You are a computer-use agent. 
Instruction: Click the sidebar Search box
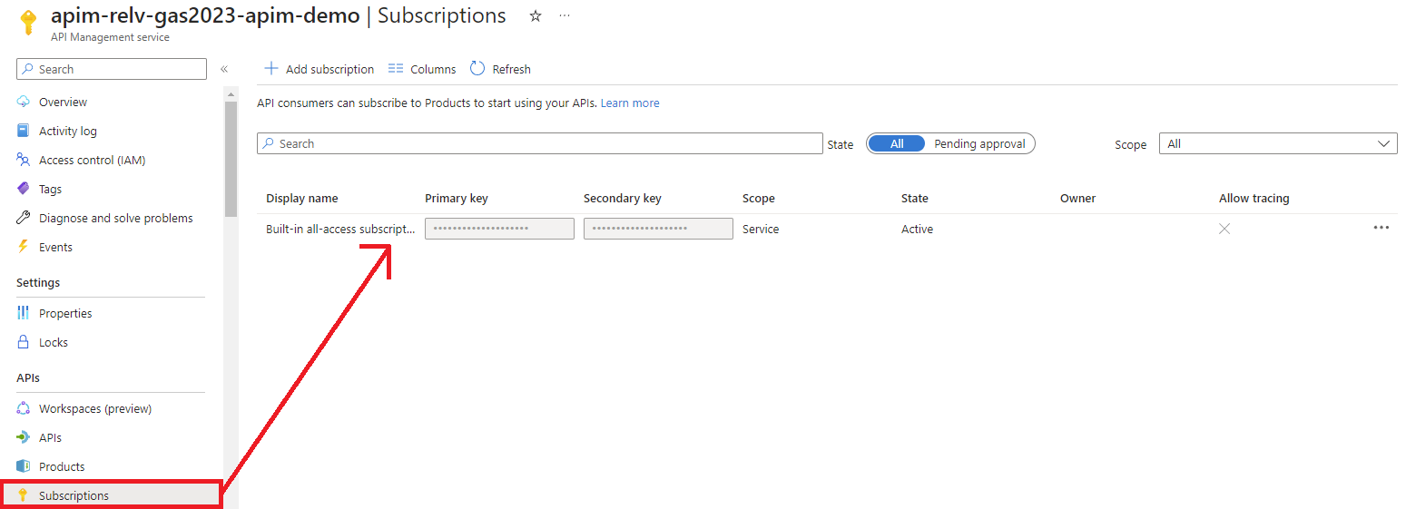pos(112,69)
